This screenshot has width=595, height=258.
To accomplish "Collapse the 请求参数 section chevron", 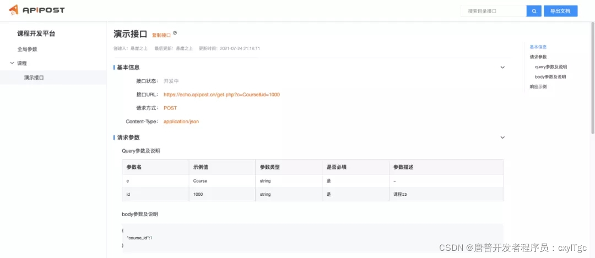I will (x=502, y=137).
